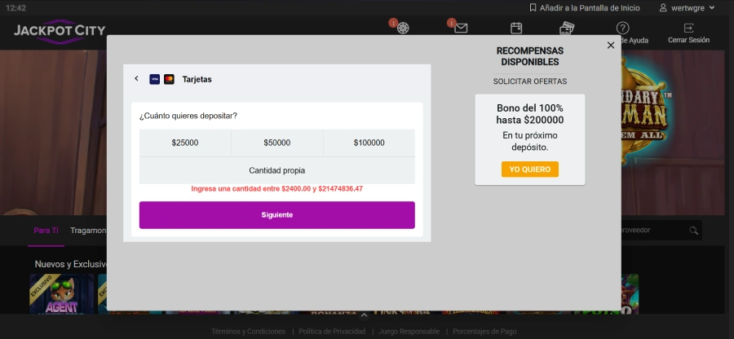Close the deposit dialog
This screenshot has height=339, width=734.
coord(610,46)
